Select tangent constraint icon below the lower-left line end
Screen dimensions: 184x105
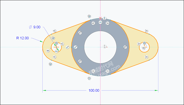(x=50, y=64)
